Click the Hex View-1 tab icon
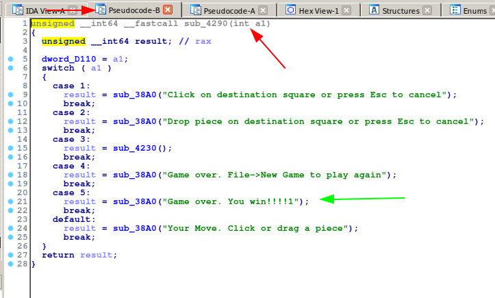 (x=290, y=10)
